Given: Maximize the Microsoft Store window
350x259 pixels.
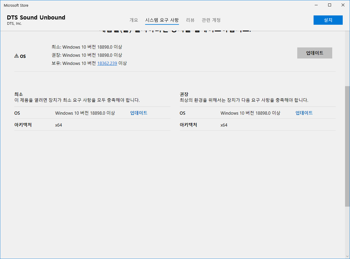Looking at the screenshot, I should click(330, 5).
